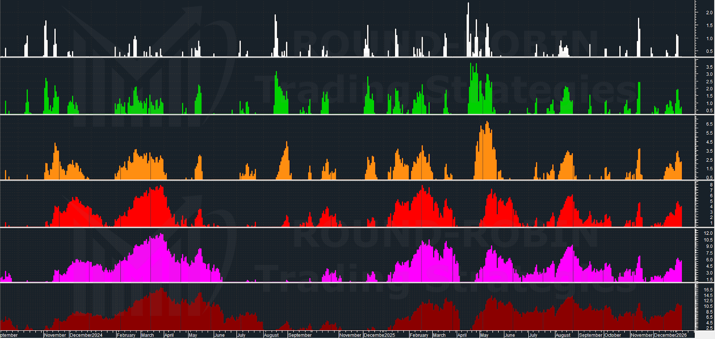Viewport: 715px width, 339px height.
Task: Click the 14.5 tick on the dark red scale
Action: tap(708, 295)
